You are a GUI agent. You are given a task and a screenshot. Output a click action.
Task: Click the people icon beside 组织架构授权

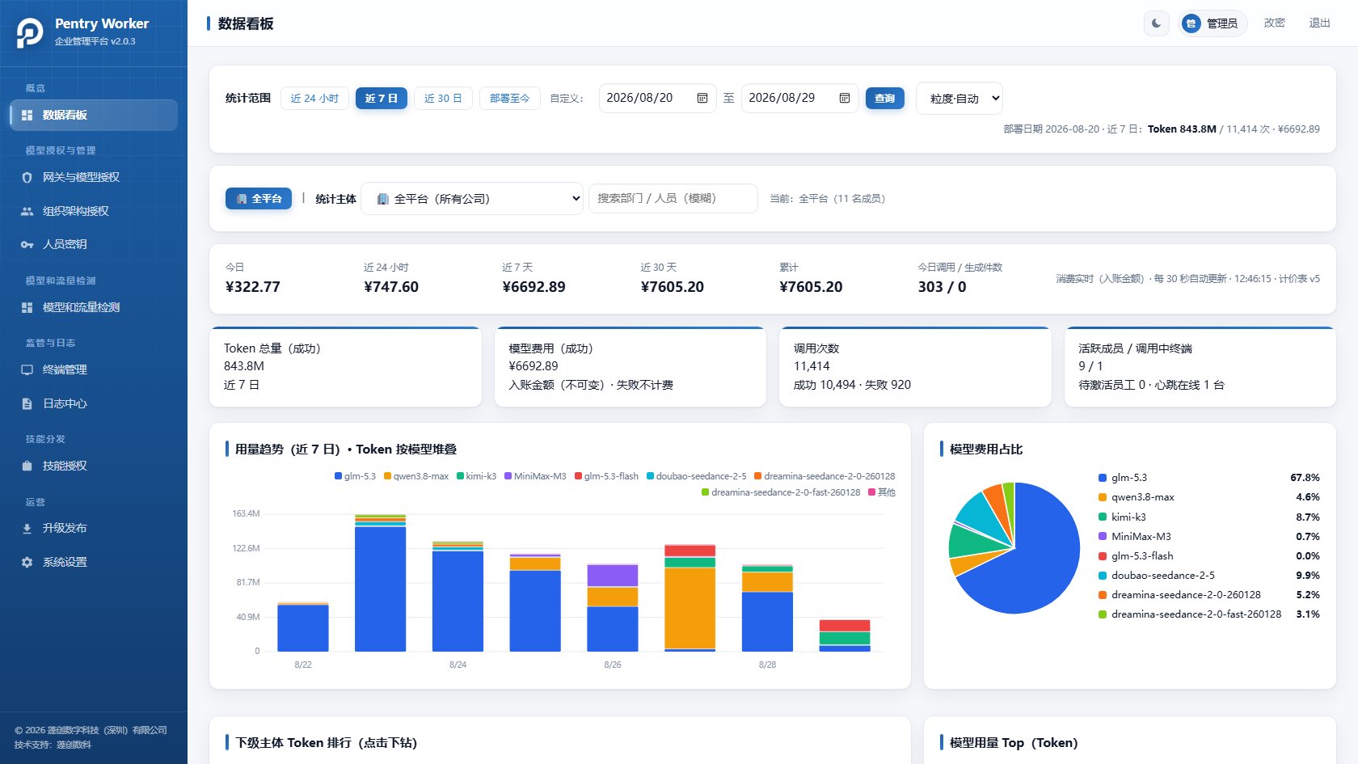(27, 211)
